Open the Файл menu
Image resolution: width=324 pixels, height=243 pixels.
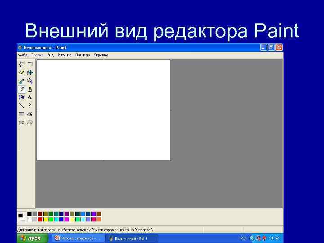[x=23, y=55]
